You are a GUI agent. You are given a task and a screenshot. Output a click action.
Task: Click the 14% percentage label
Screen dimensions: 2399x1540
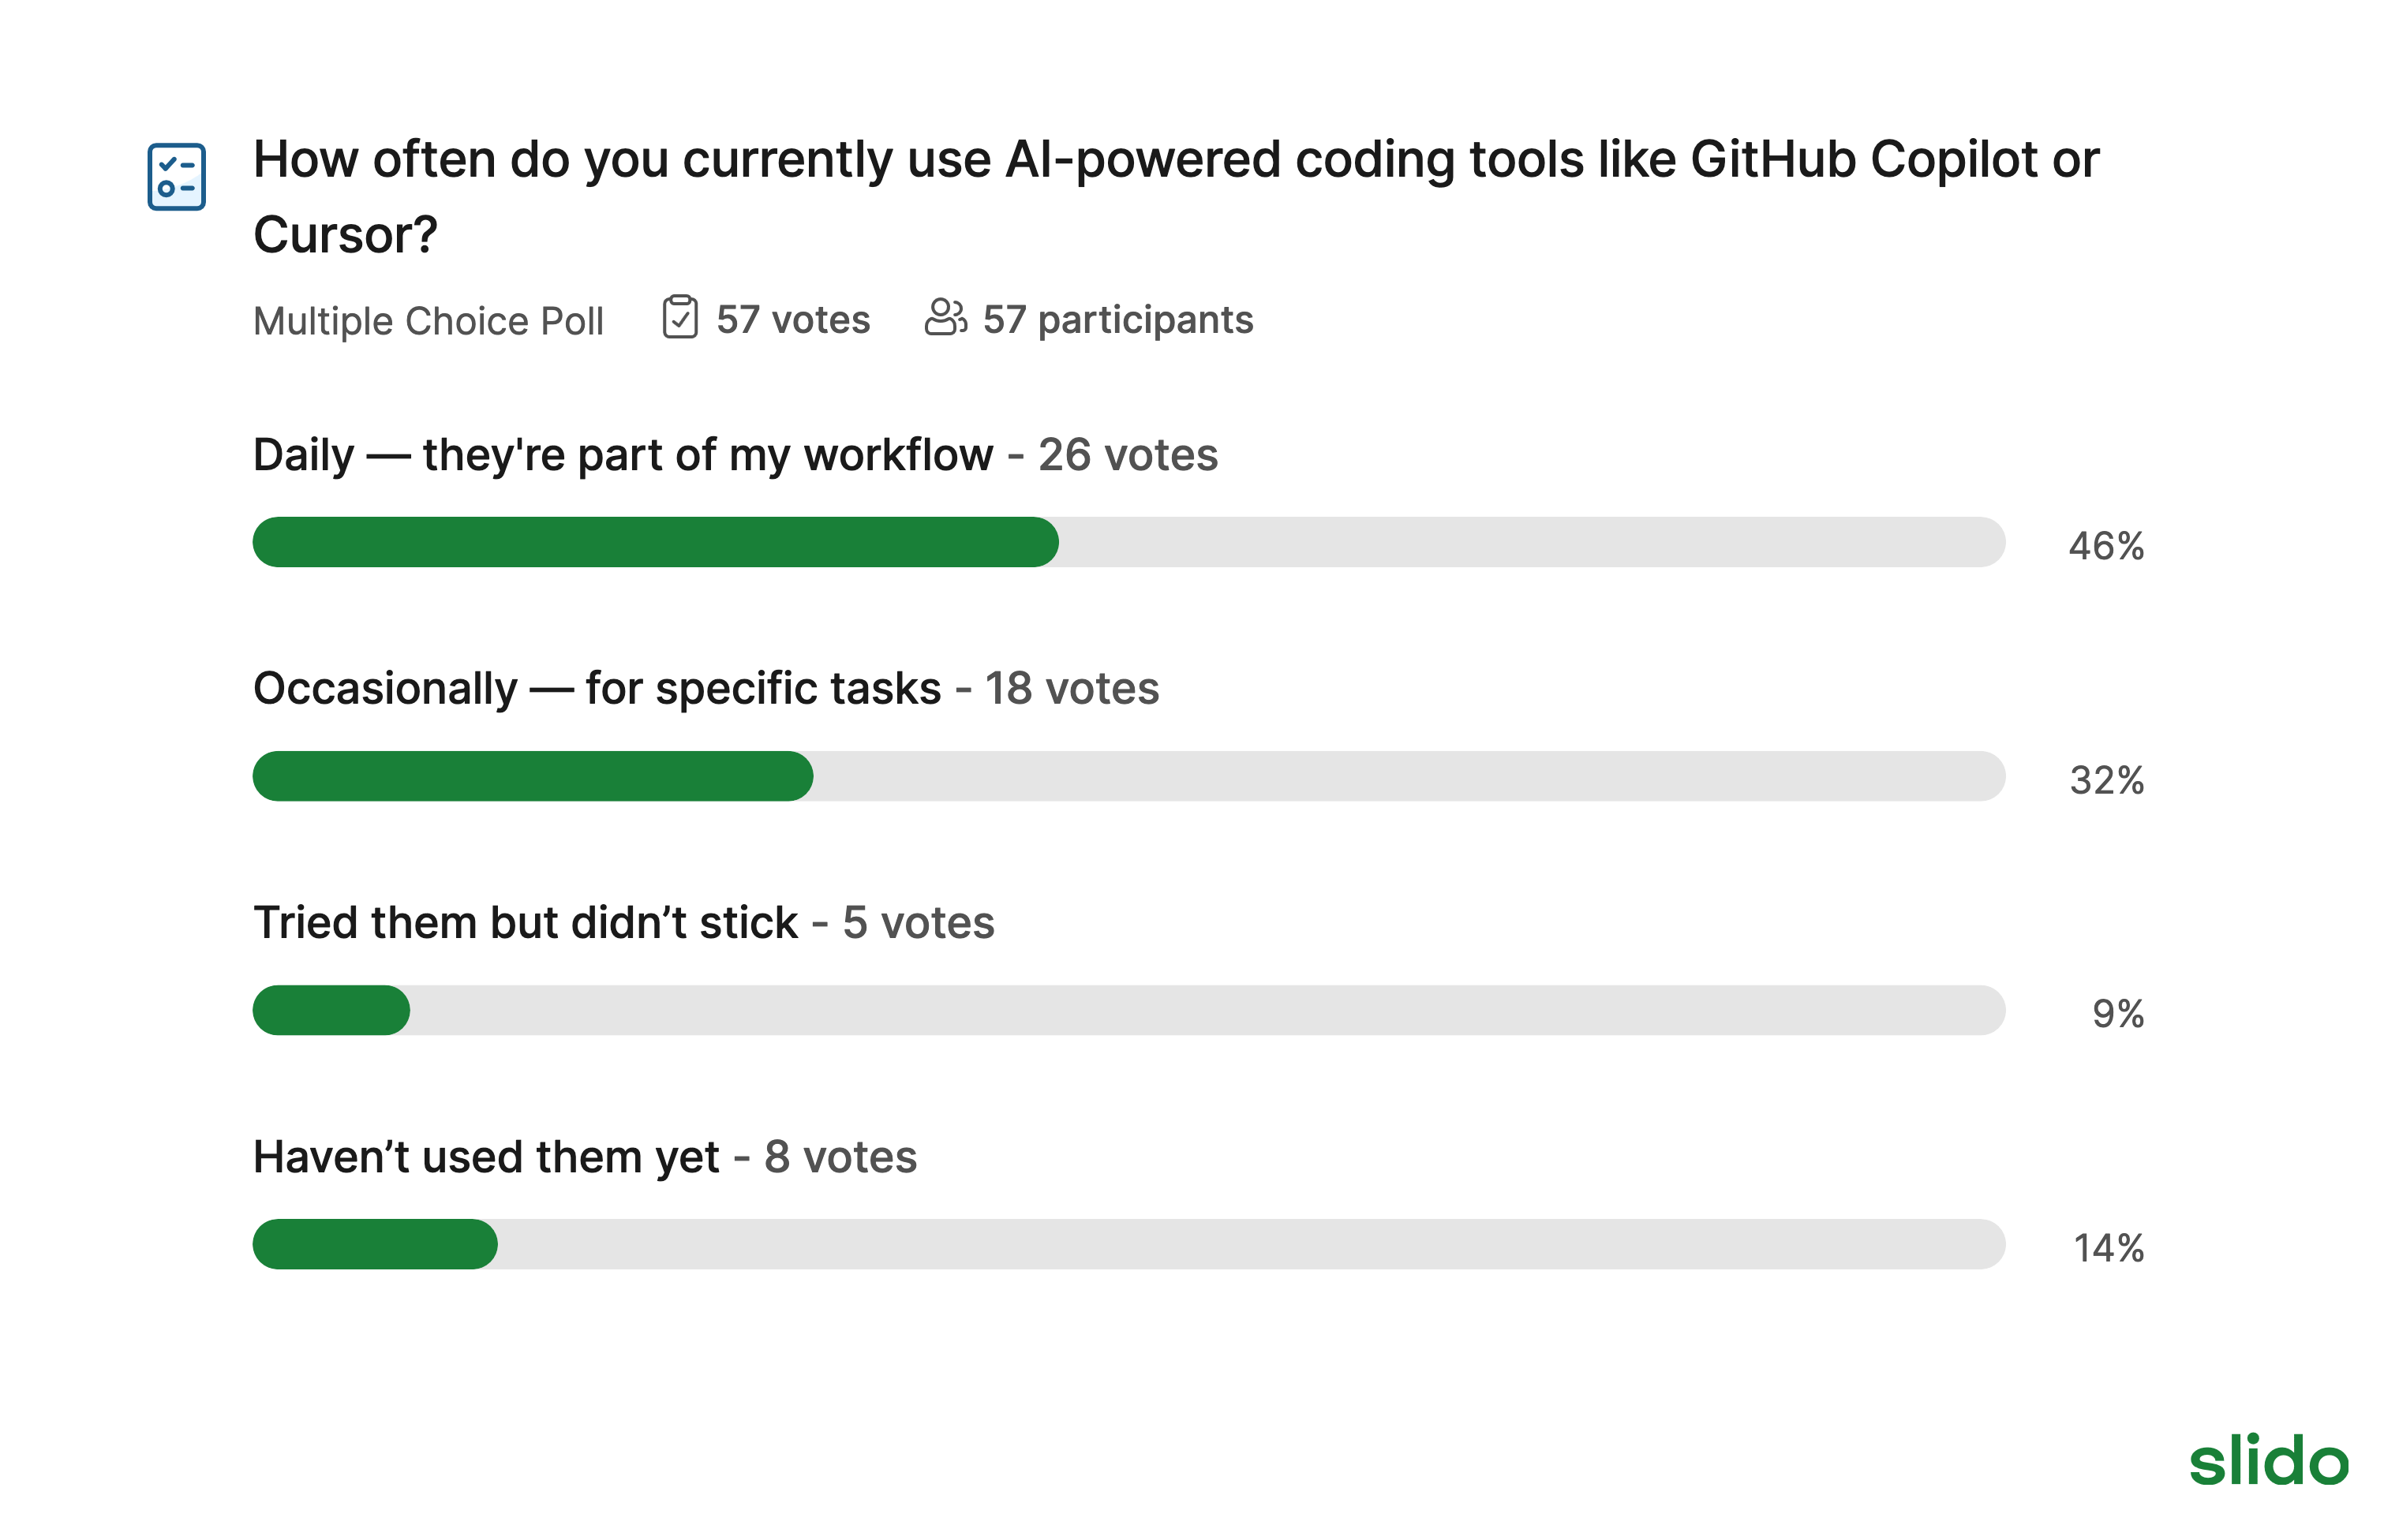pos(2108,1248)
